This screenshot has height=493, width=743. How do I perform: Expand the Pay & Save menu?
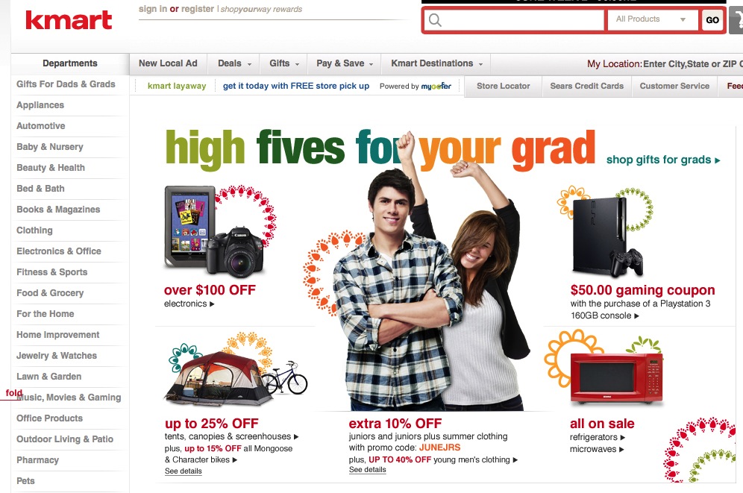pyautogui.click(x=345, y=63)
